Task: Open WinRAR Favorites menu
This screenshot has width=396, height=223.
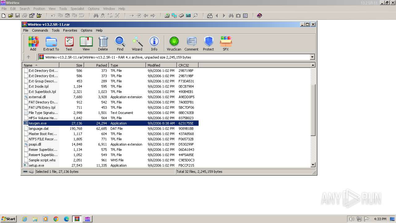Action: 70,30
